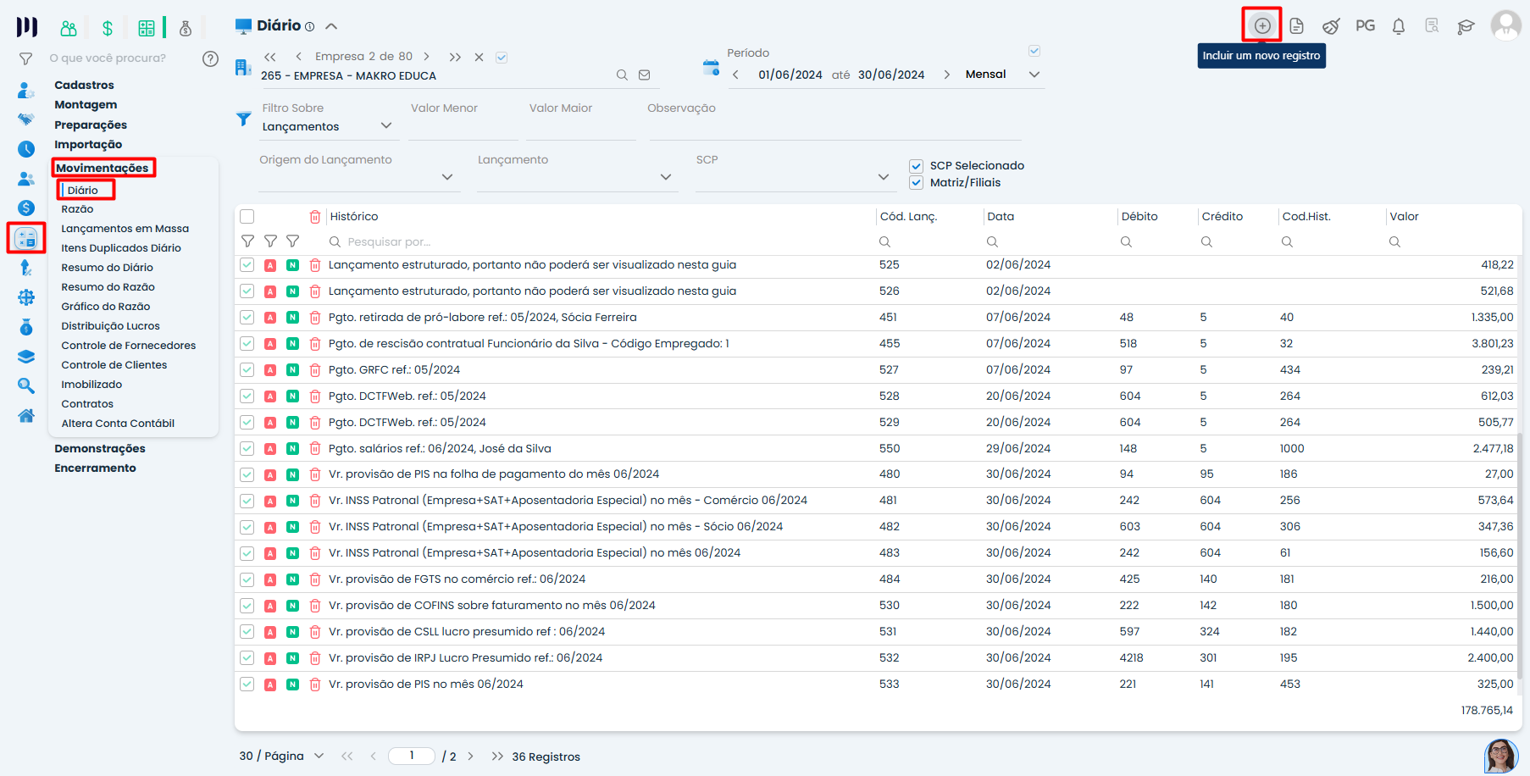This screenshot has width=1530, height=776.
Task: Go to the next company arrow
Action: pos(426,57)
